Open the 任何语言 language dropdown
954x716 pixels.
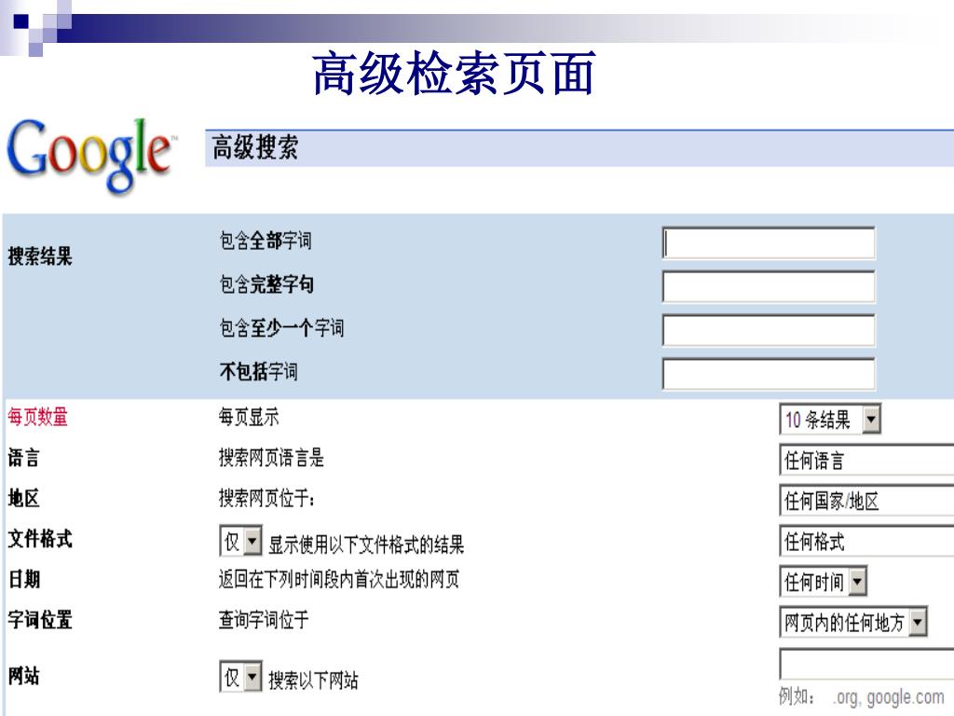[866, 461]
